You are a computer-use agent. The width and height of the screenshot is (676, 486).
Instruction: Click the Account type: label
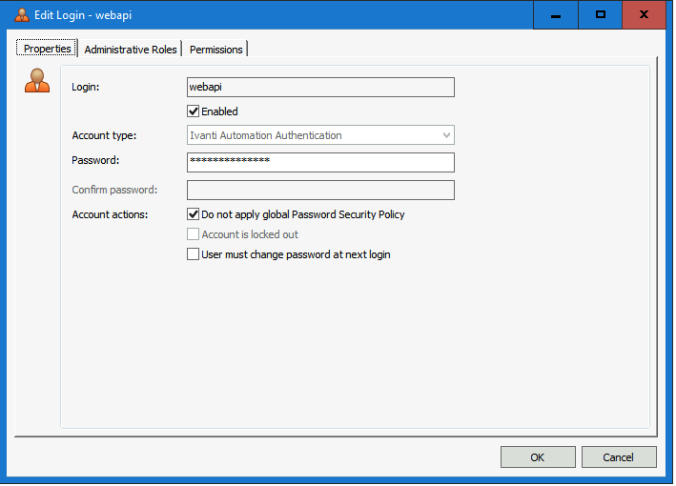click(x=104, y=135)
